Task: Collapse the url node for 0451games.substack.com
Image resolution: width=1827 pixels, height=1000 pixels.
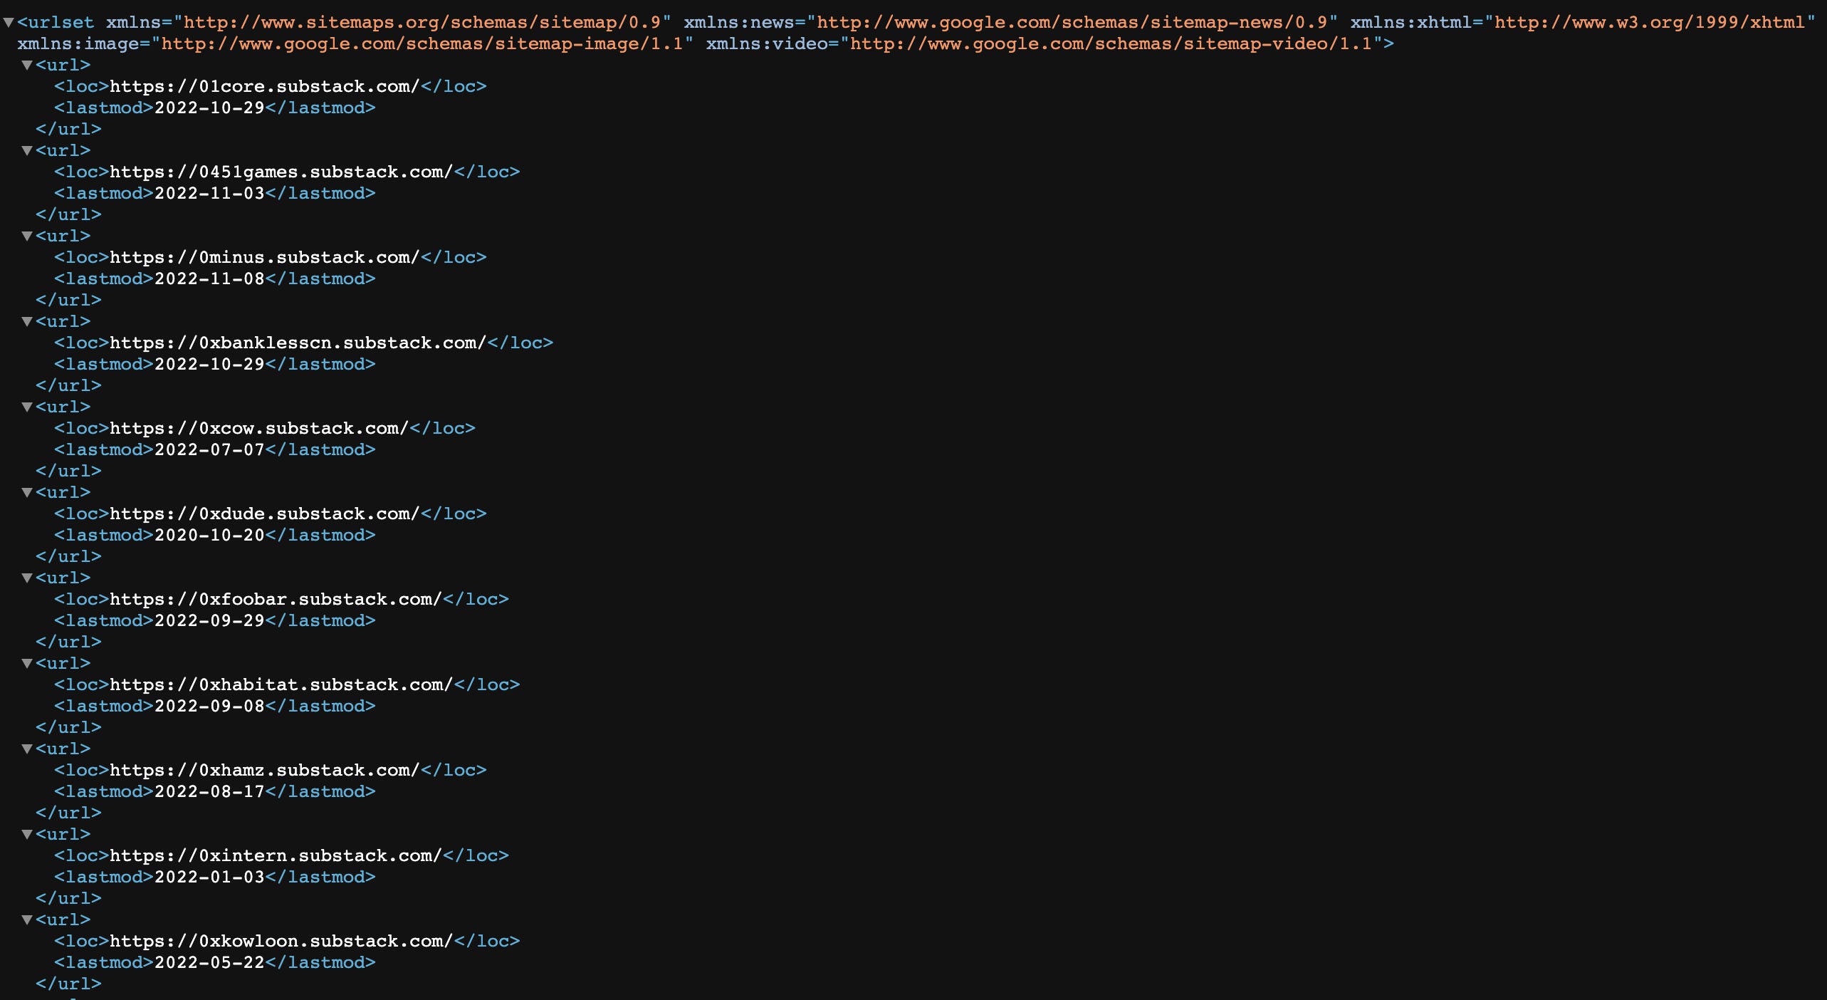Action: click(27, 151)
